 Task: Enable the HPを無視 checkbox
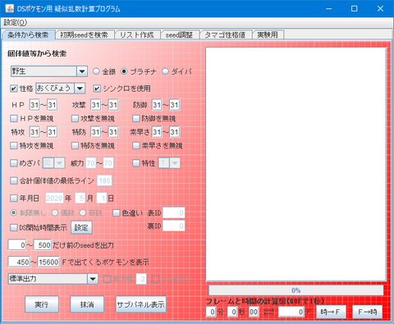(x=14, y=118)
